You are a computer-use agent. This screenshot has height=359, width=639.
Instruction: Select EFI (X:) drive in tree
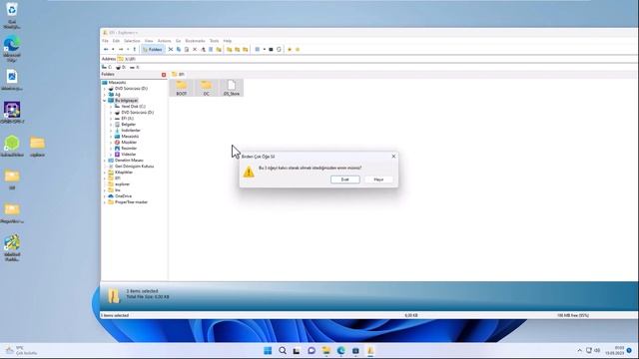127,119
